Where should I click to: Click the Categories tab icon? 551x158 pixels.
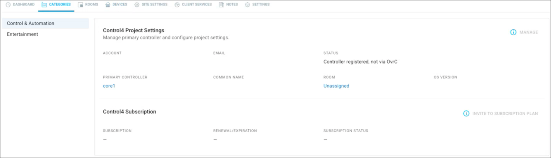click(44, 5)
